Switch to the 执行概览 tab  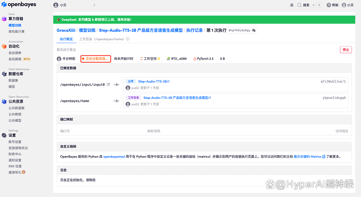[66, 39]
